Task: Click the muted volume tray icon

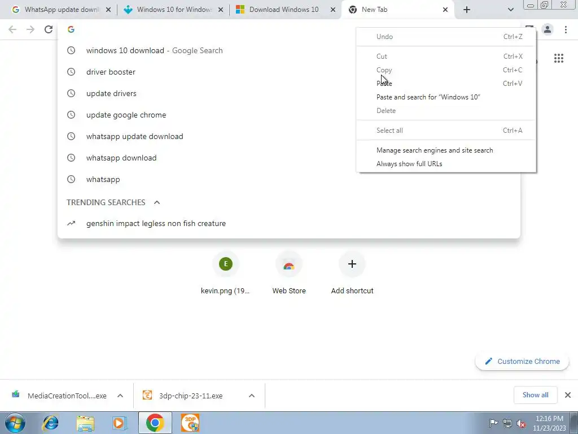Action: pyautogui.click(x=521, y=423)
